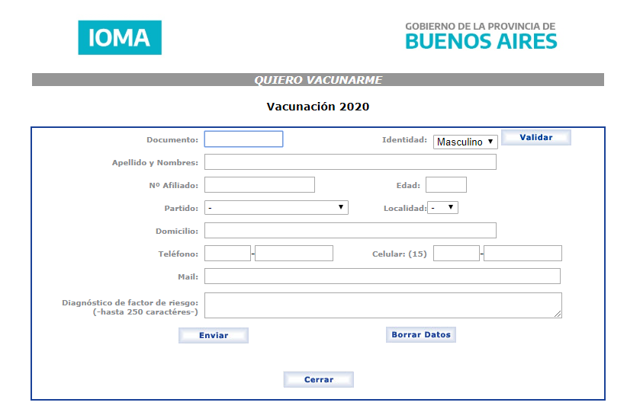Click the Cerrar button

point(319,380)
